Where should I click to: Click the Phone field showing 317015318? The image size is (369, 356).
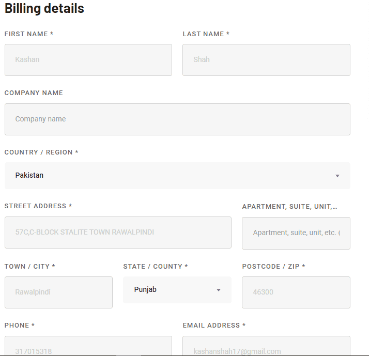88,346
